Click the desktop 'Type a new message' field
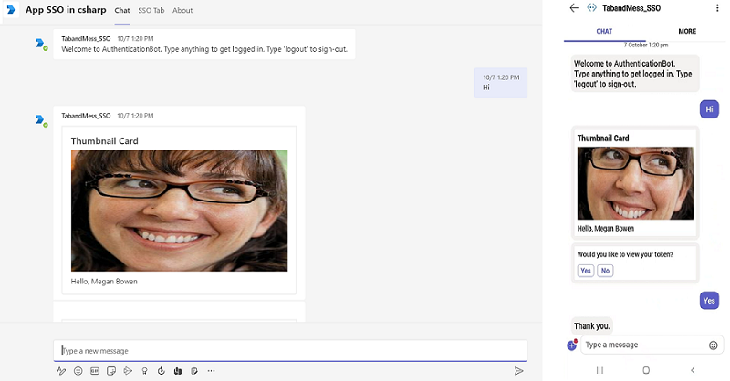The height and width of the screenshot is (381, 730). point(290,351)
